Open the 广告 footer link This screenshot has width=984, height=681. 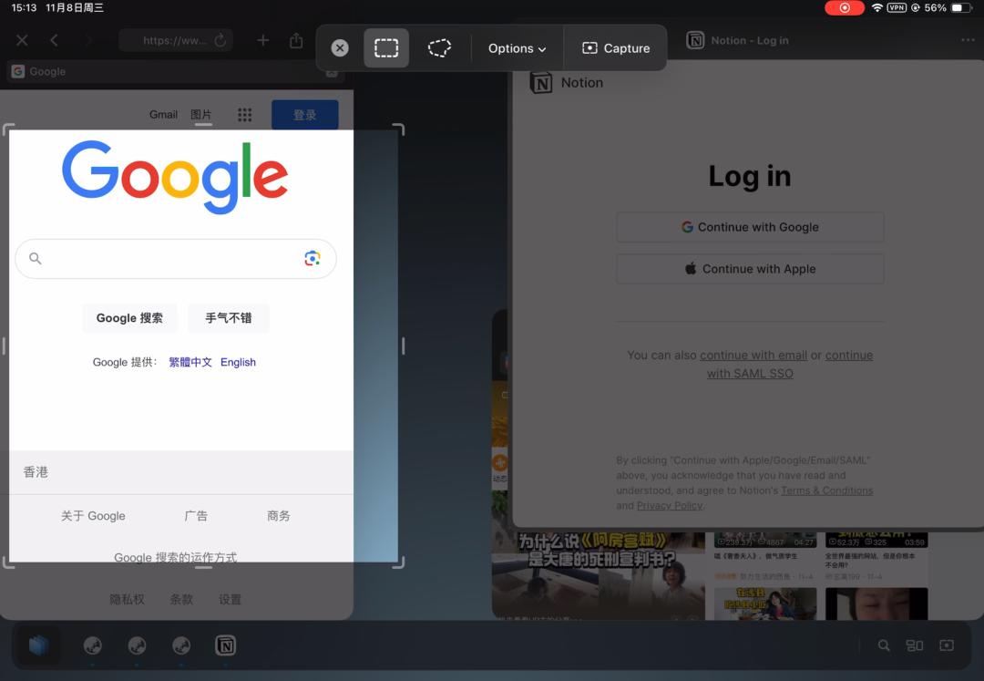click(196, 516)
